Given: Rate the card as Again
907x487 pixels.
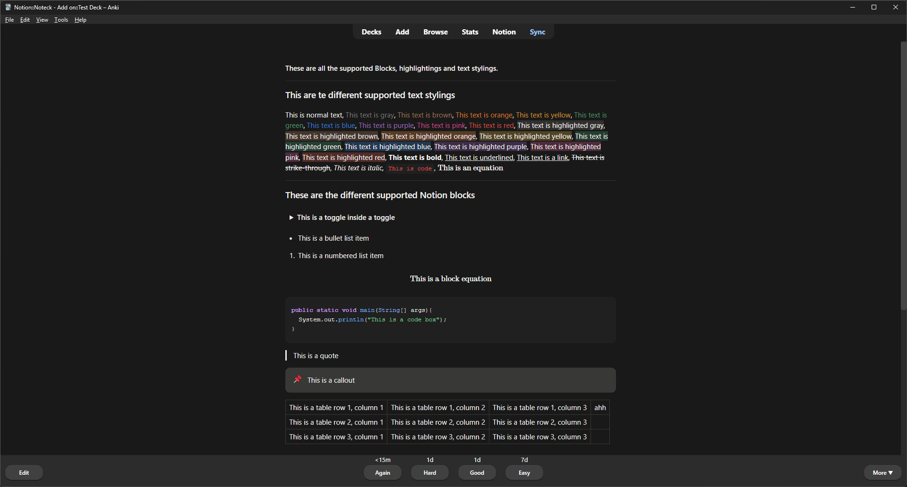Looking at the screenshot, I should point(382,472).
